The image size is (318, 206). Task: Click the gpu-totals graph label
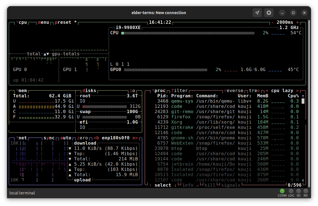(66, 54)
